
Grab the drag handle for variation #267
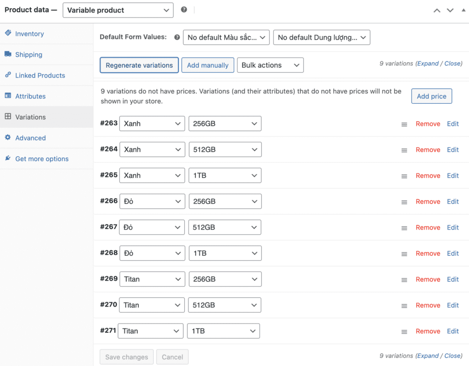[x=404, y=228]
